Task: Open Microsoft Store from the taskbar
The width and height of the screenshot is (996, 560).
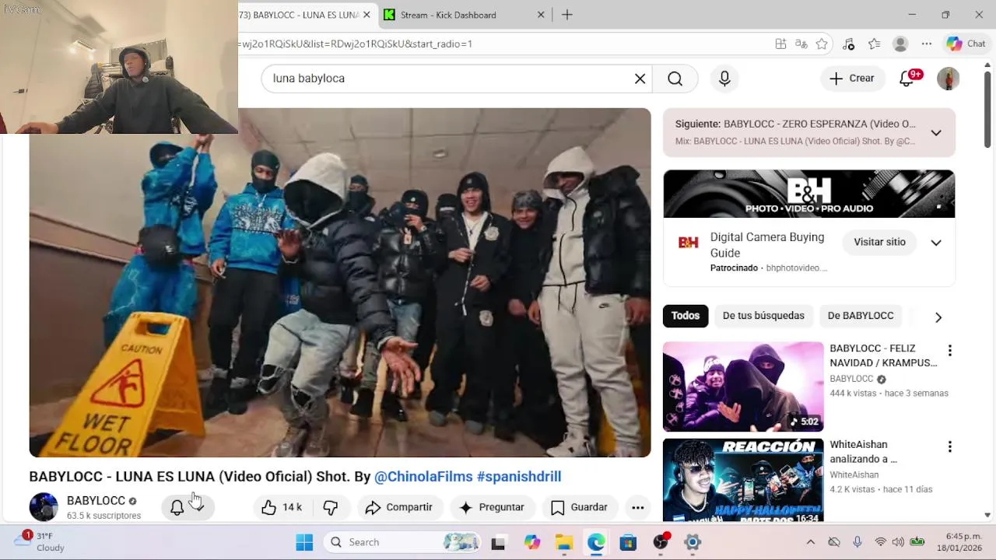Action: [x=628, y=543]
